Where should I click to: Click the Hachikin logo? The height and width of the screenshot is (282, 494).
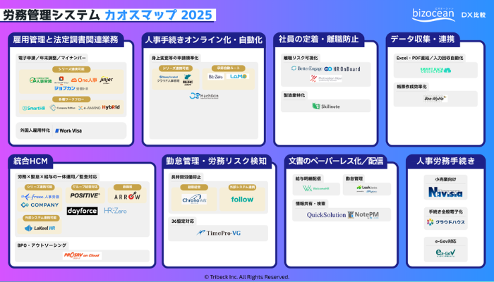tap(204, 96)
